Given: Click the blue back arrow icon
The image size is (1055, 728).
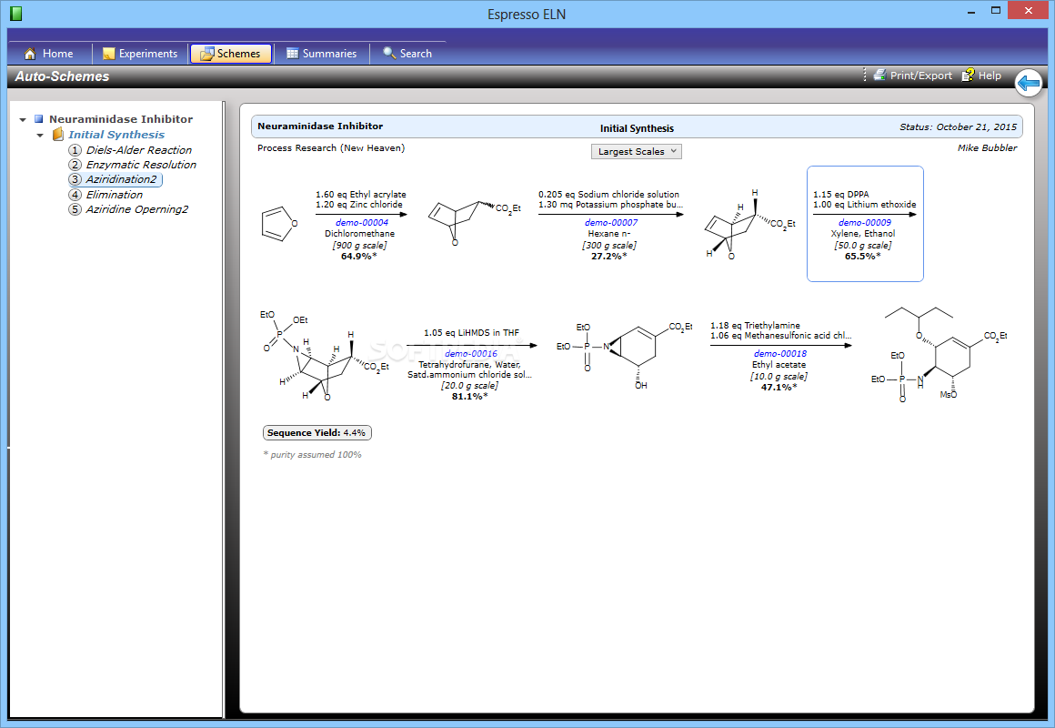Looking at the screenshot, I should [x=1029, y=83].
